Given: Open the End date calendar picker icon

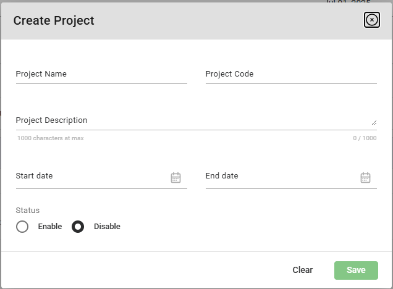Looking at the screenshot, I should coord(365,178).
